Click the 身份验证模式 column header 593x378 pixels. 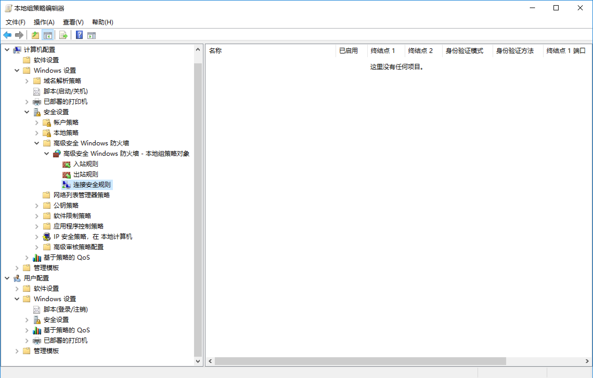point(465,51)
